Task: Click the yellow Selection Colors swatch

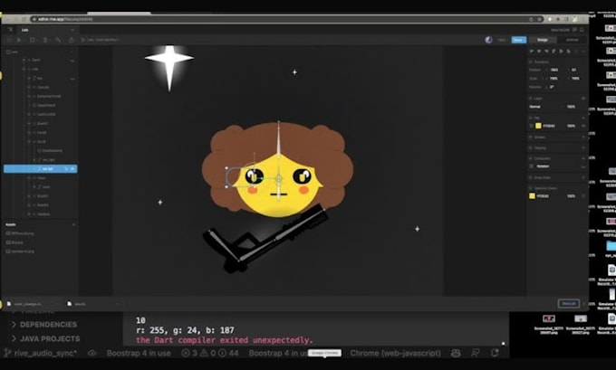Action: click(533, 195)
